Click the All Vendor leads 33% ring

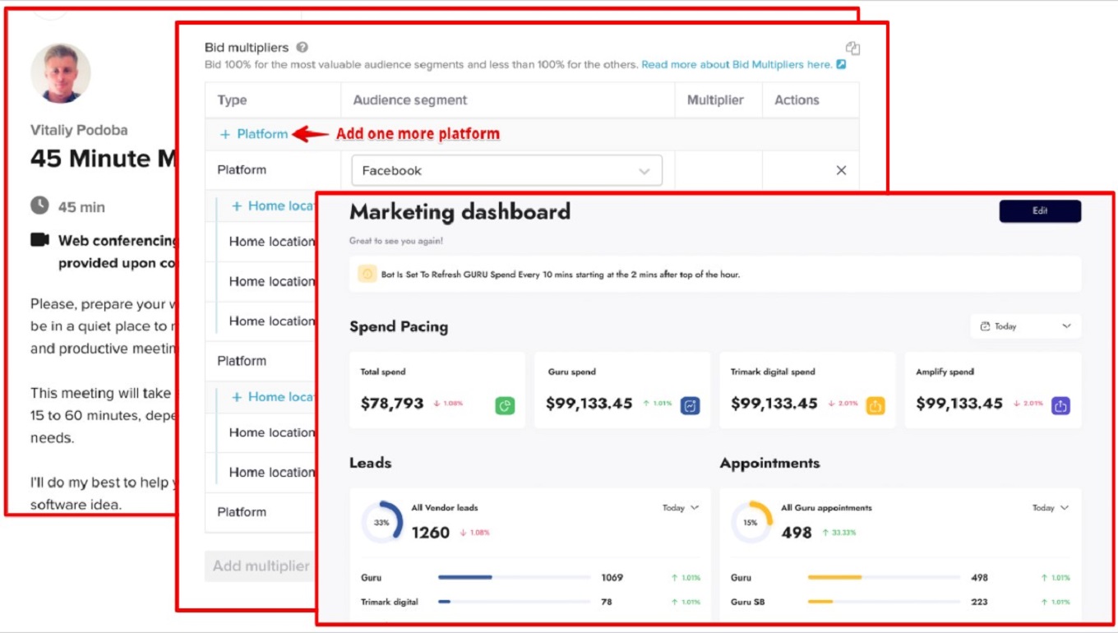382,522
